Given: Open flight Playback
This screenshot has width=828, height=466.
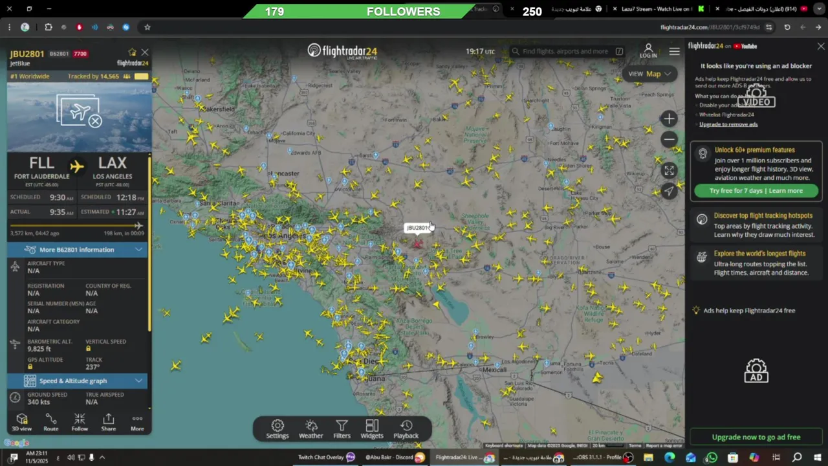Looking at the screenshot, I should point(406,429).
